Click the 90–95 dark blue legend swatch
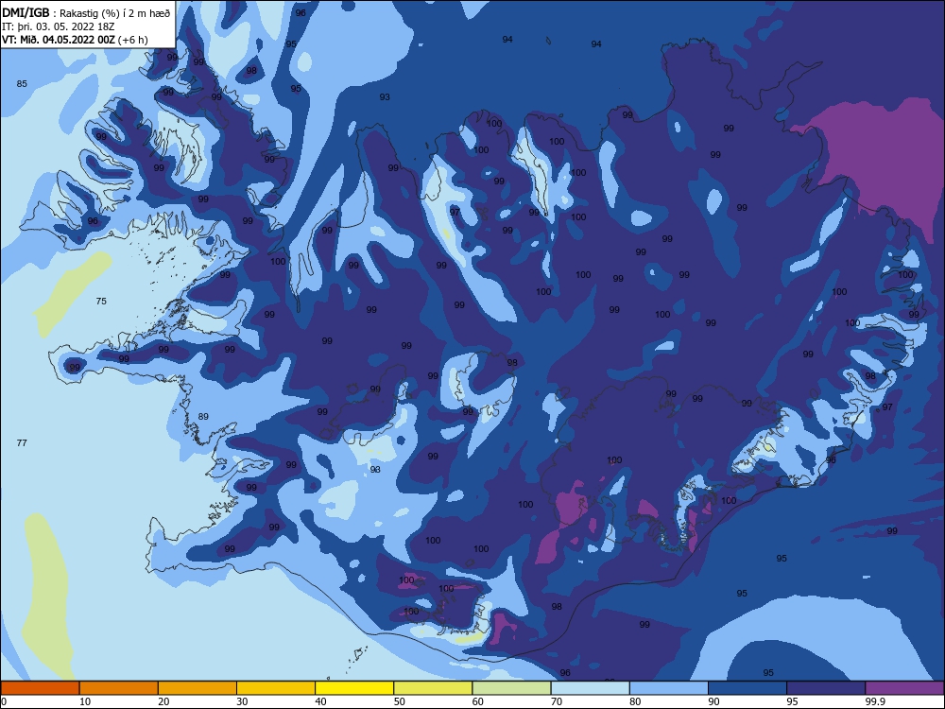The height and width of the screenshot is (709, 945). (747, 688)
